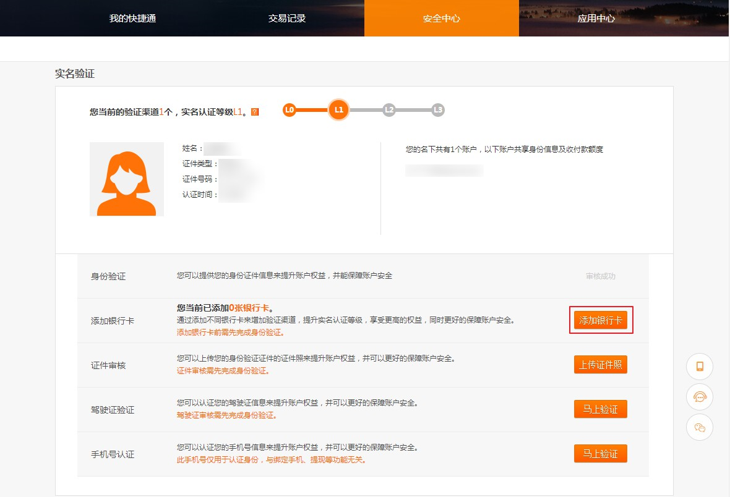This screenshot has width=730, height=497.
Task: Open the customer service chat icon
Action: (699, 397)
